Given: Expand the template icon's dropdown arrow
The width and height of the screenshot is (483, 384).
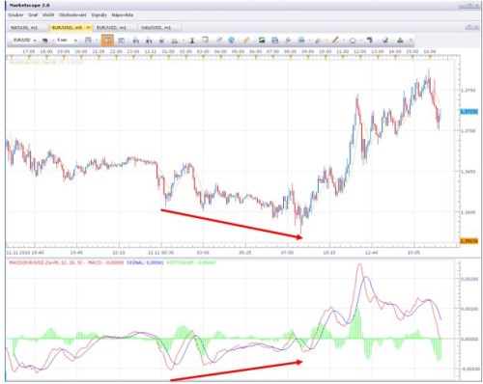Looking at the screenshot, I should [97, 41].
